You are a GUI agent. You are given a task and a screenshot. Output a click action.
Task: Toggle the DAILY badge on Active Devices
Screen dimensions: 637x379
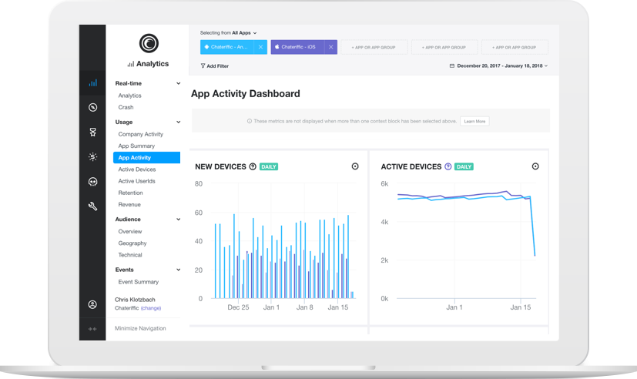[464, 166]
